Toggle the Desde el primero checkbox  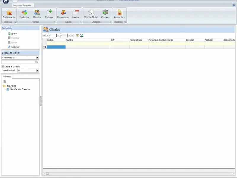[x=3, y=66]
